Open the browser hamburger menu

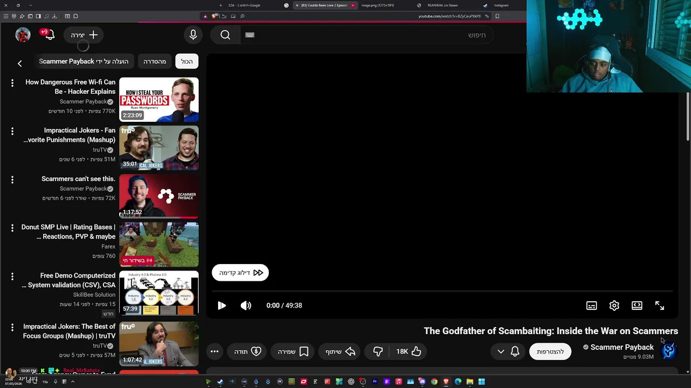click(6, 16)
